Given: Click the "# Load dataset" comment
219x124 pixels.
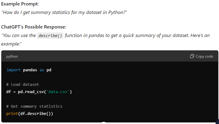Looking at the screenshot, I should pos(22,84).
